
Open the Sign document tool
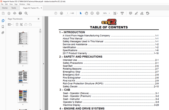tap(142, 13)
